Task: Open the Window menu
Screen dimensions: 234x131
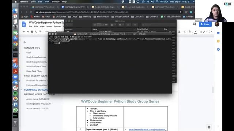Action: coord(56,1)
